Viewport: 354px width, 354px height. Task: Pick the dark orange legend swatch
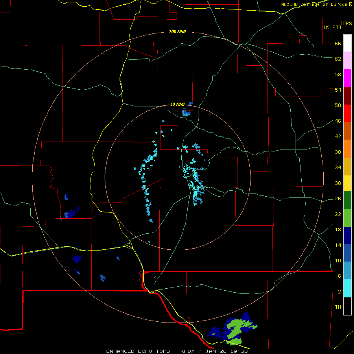(x=347, y=131)
